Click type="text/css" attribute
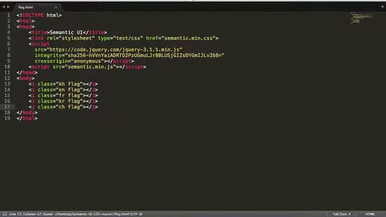 [121, 38]
